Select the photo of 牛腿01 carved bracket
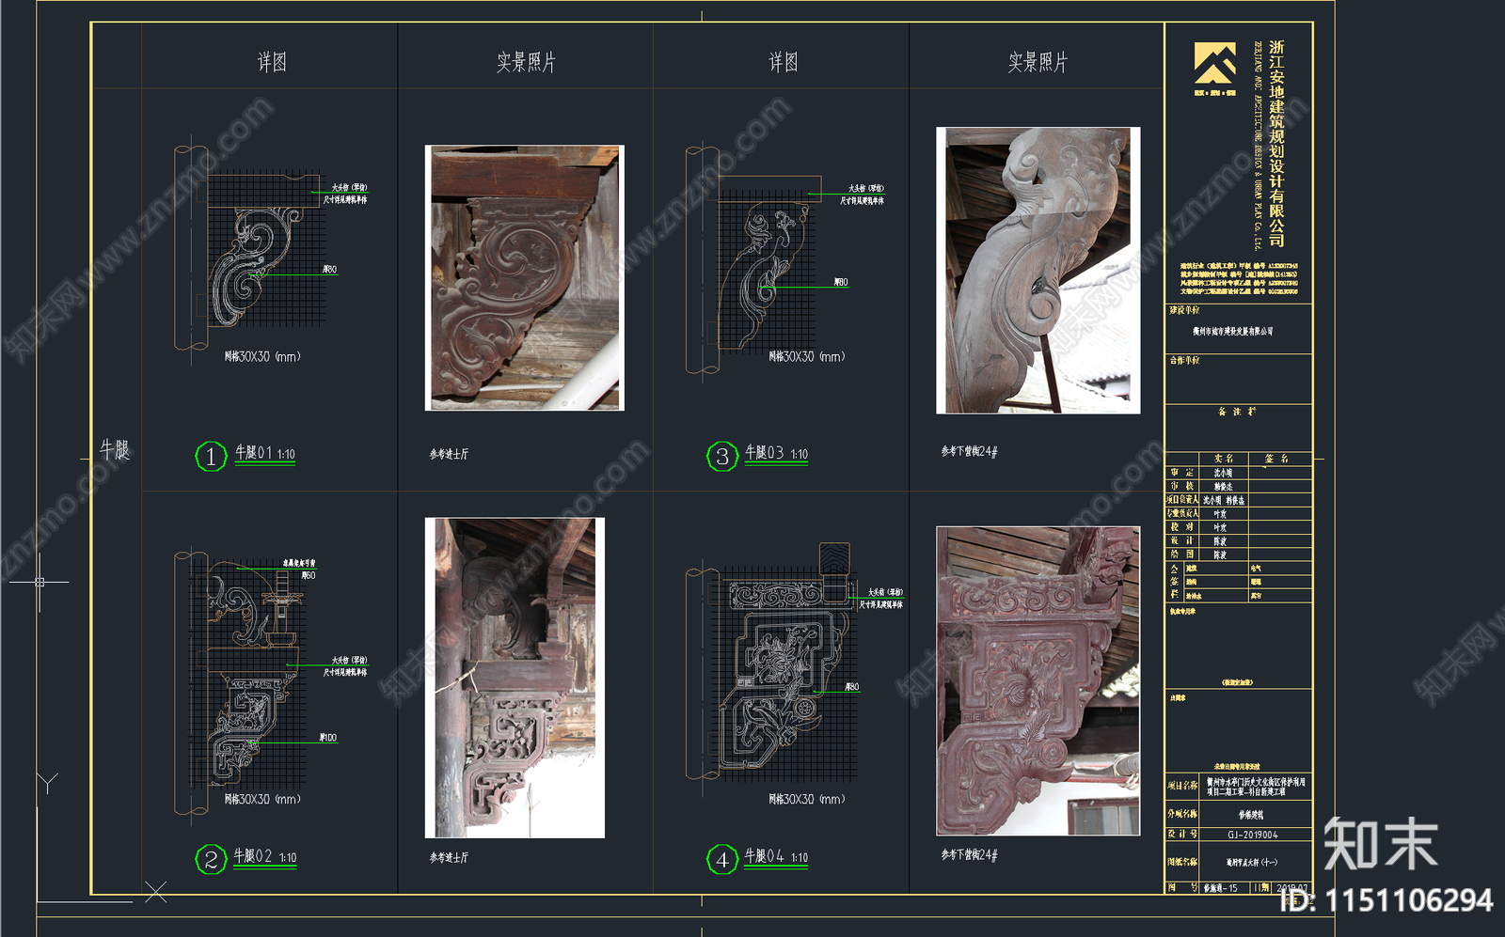The width and height of the screenshot is (1505, 937). click(x=525, y=277)
